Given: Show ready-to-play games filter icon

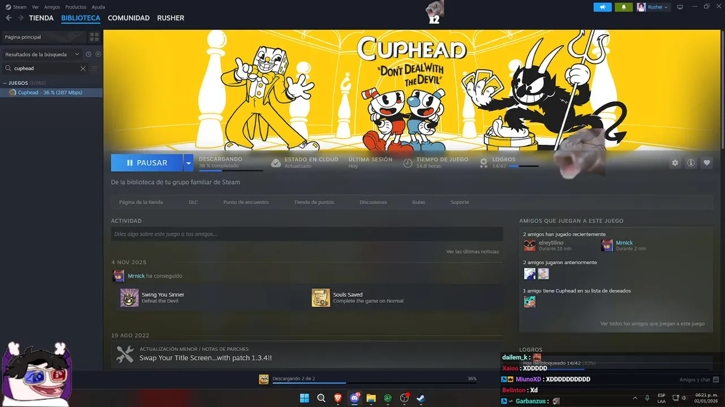Looking at the screenshot, I should pos(98,54).
